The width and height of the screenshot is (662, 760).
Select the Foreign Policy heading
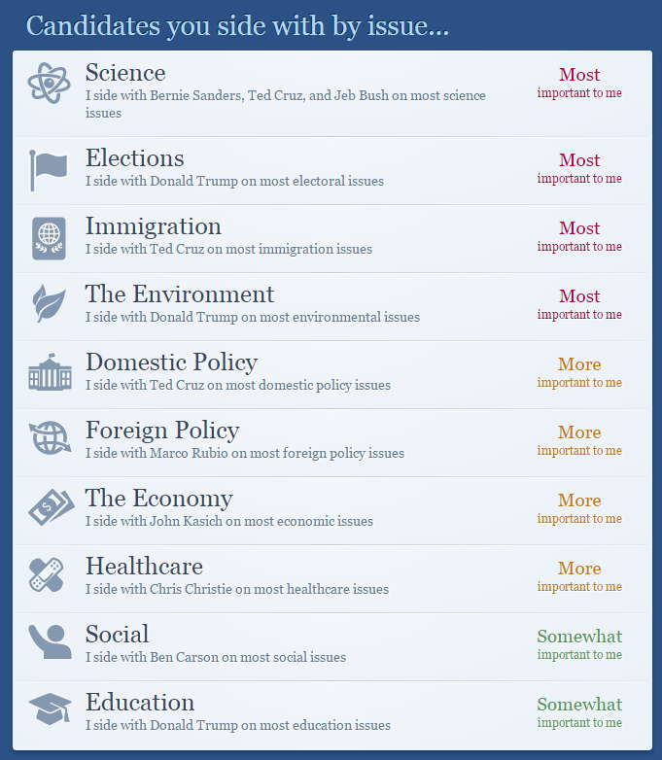(x=162, y=431)
